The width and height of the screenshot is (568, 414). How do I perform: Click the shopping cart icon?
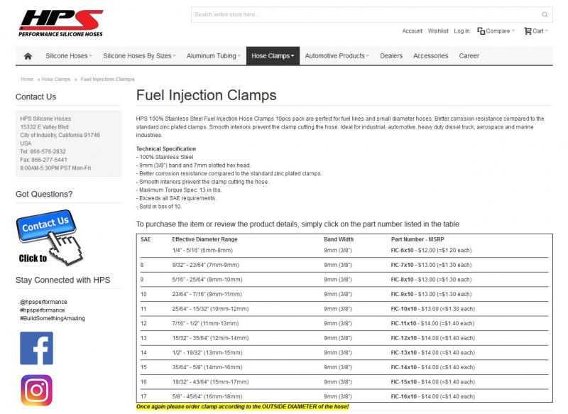528,31
